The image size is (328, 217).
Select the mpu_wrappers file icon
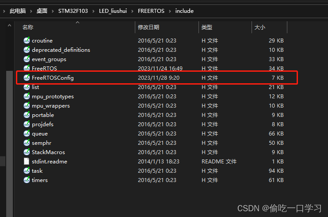pos(27,105)
